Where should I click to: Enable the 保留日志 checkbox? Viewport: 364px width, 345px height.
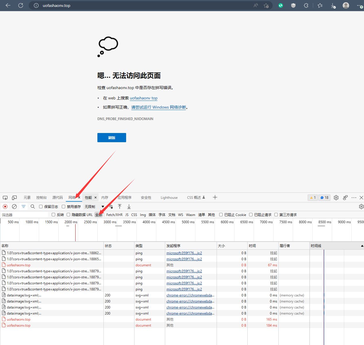click(x=41, y=207)
